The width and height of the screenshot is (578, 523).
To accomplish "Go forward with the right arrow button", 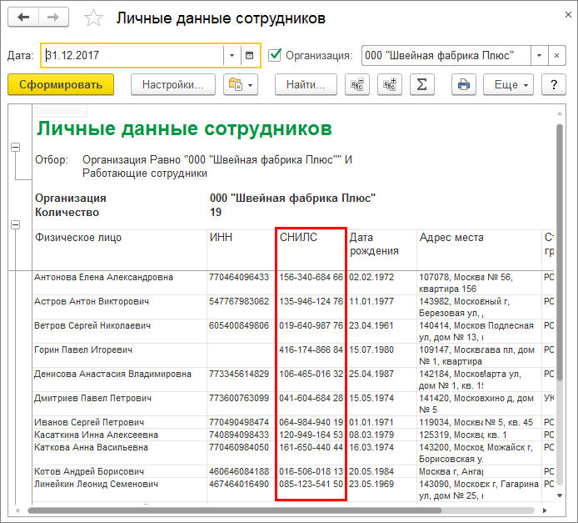I will 53,18.
